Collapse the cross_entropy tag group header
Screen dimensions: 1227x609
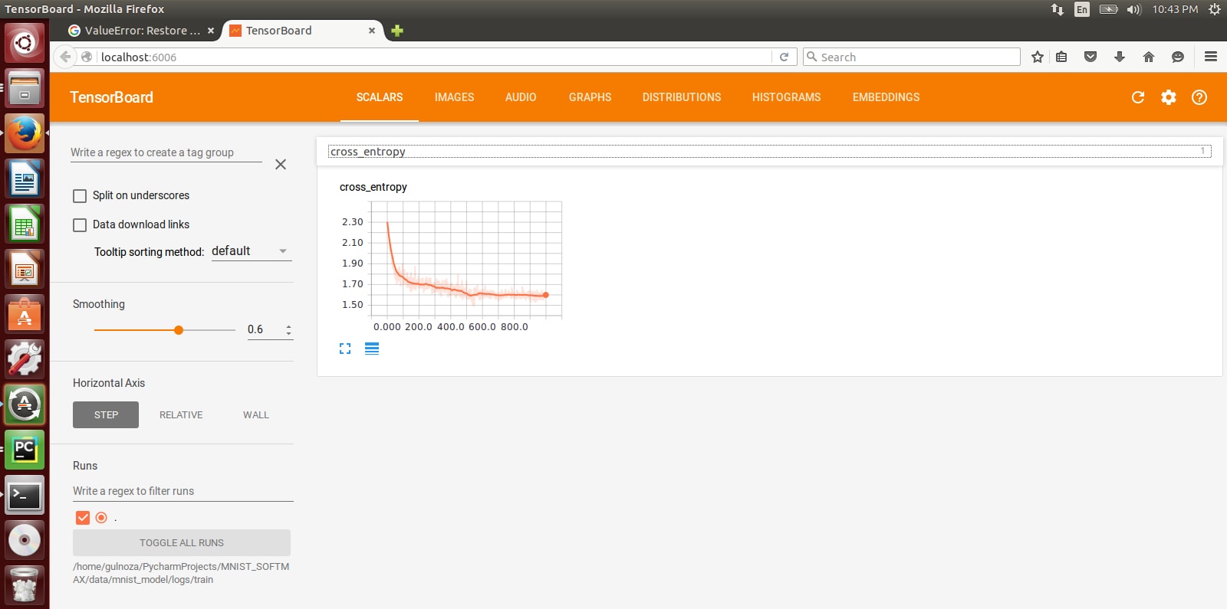point(770,152)
